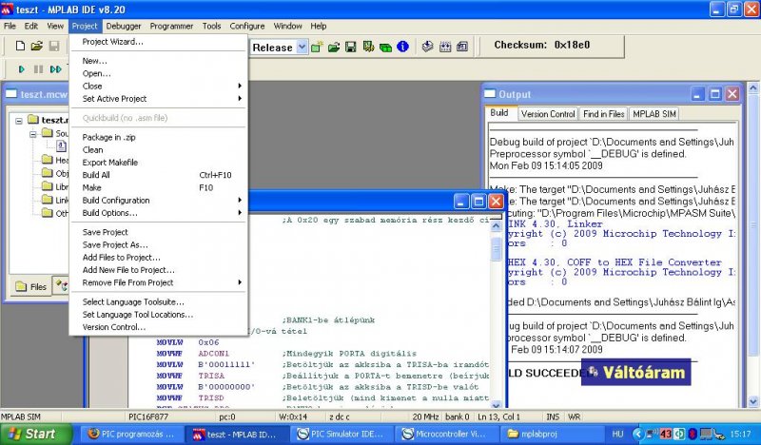Open the Debugger menu

(124, 27)
